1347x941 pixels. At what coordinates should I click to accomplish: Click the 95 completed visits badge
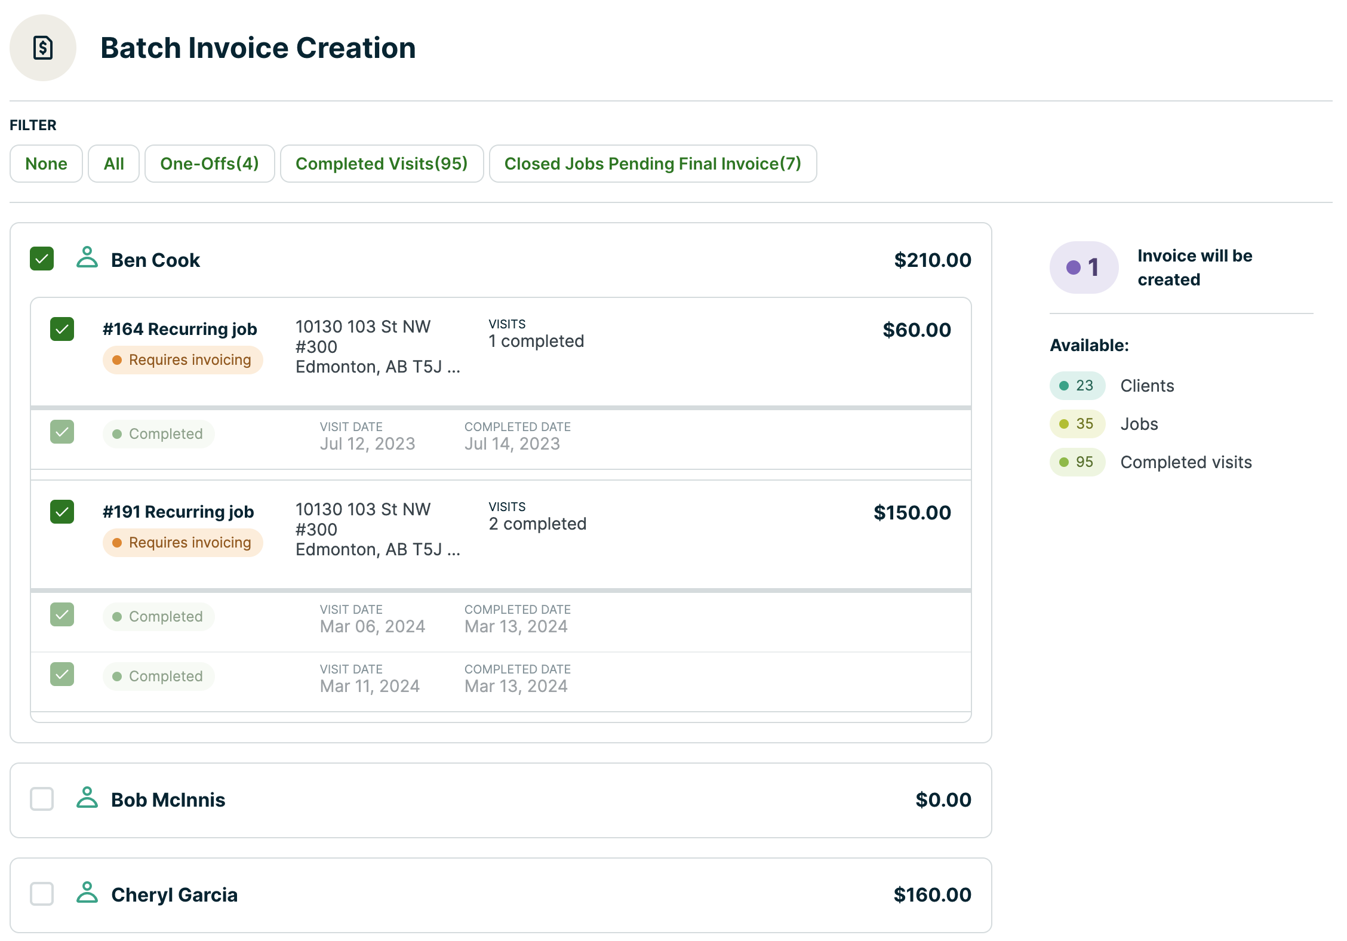click(x=1077, y=462)
